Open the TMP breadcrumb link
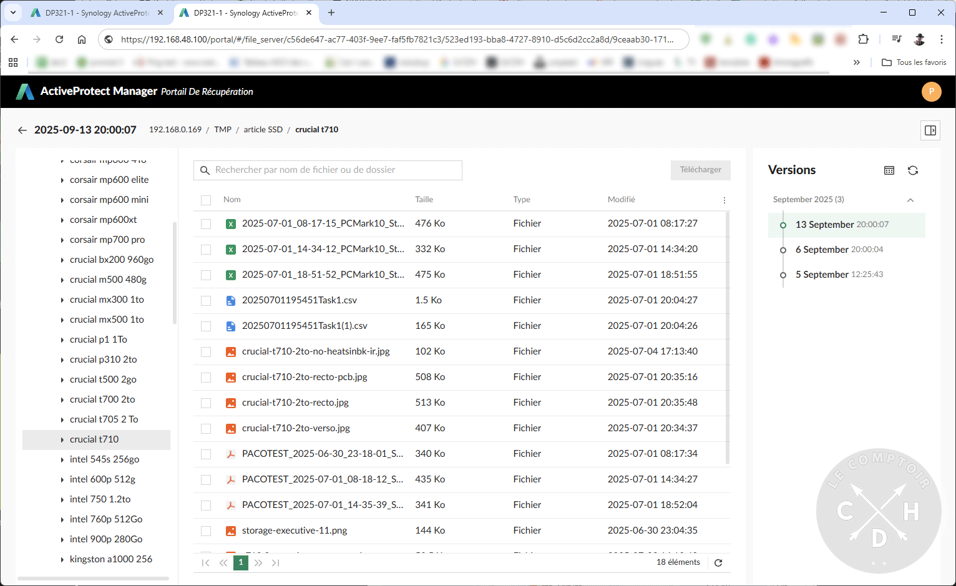 point(223,129)
